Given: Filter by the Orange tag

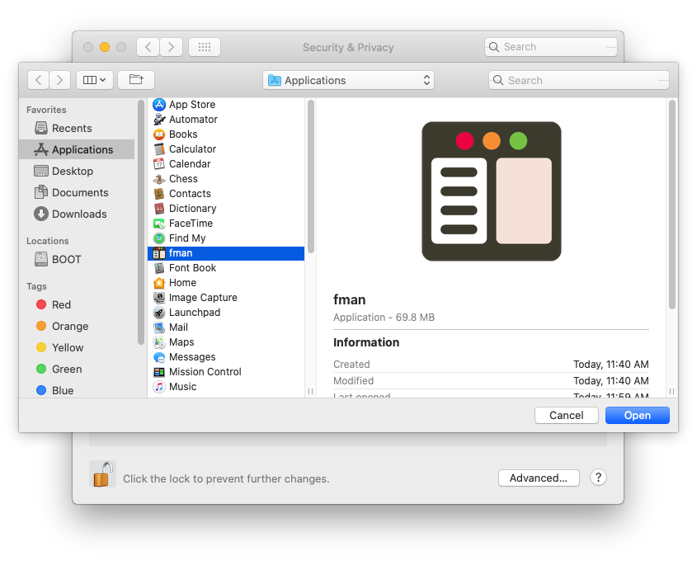Looking at the screenshot, I should pyautogui.click(x=77, y=327).
